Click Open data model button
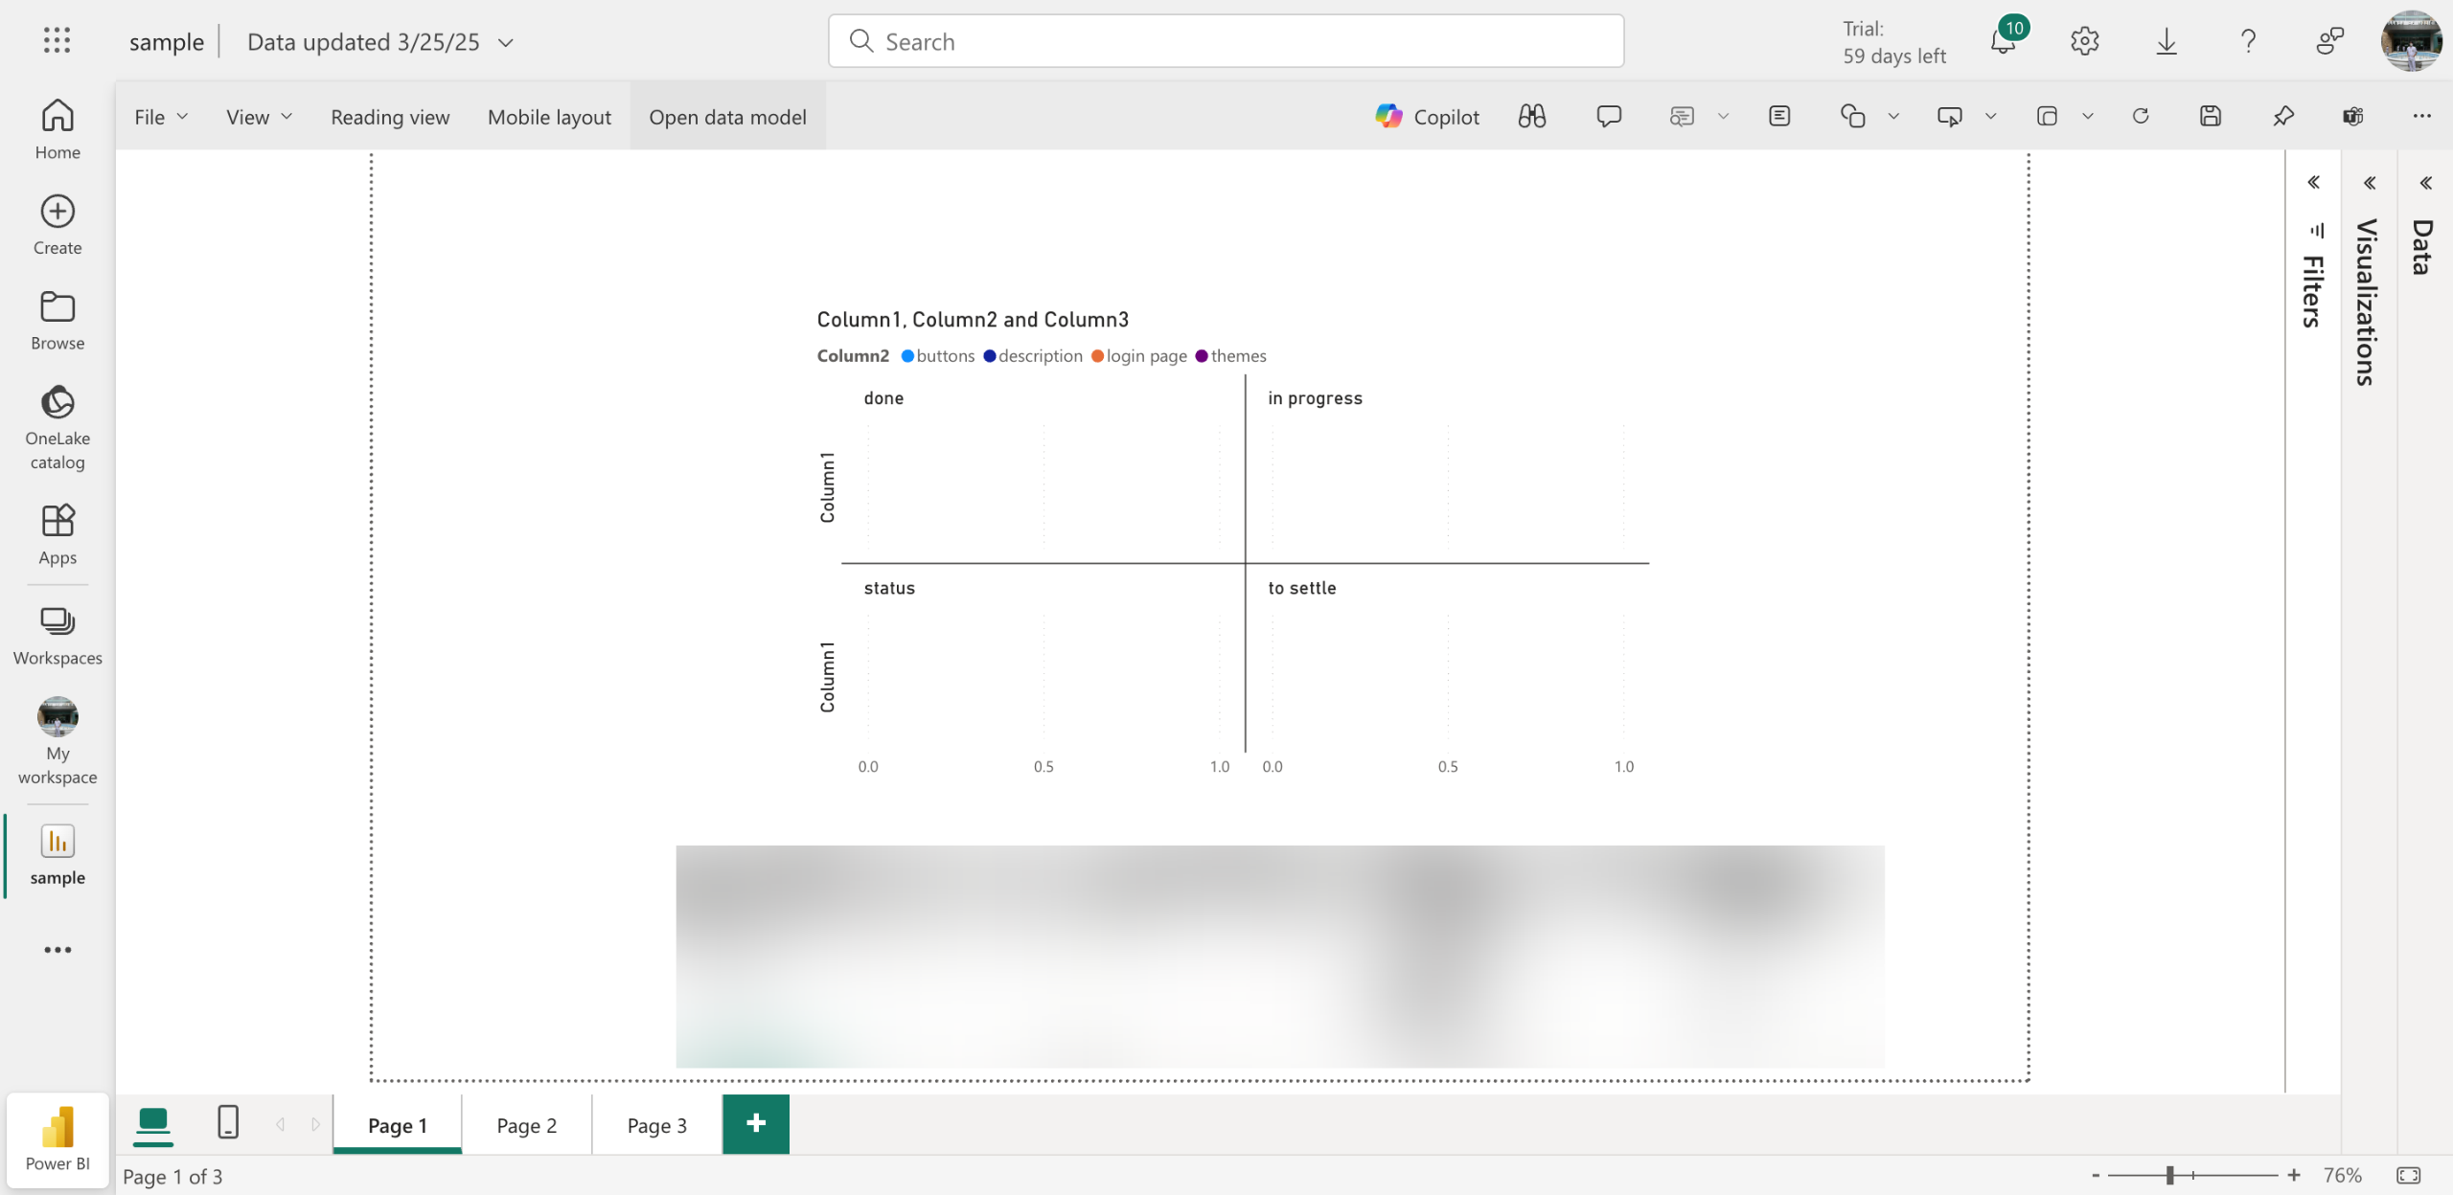Screen dimensions: 2453x1195 pyautogui.click(x=727, y=117)
